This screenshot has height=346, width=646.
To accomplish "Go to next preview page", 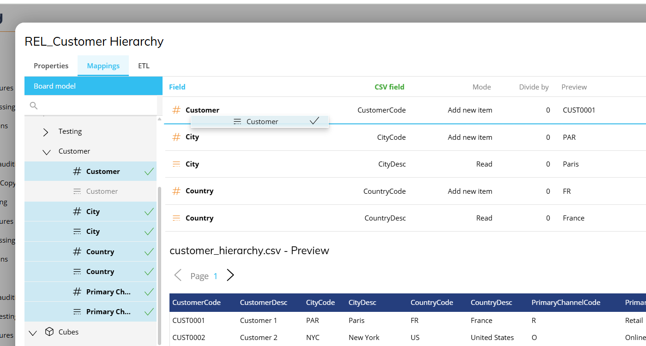I will (230, 275).
